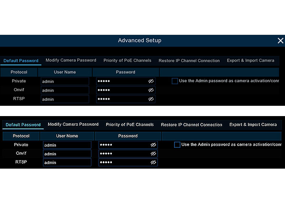
Task: Switch to the Modify Camera Password tab
Action: [71, 60]
